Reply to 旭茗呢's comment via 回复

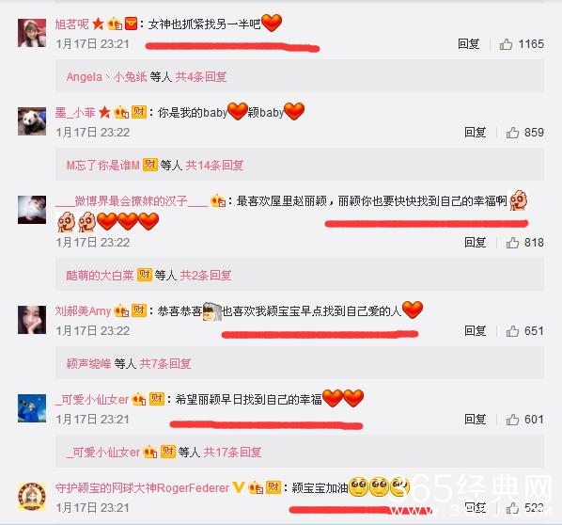tap(468, 44)
